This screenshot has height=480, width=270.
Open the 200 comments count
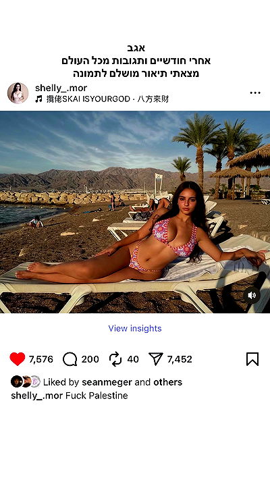[x=90, y=359]
